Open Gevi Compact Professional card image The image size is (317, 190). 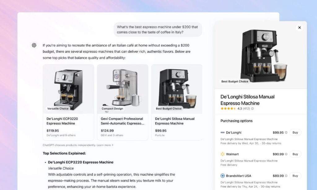pyautogui.click(x=123, y=89)
